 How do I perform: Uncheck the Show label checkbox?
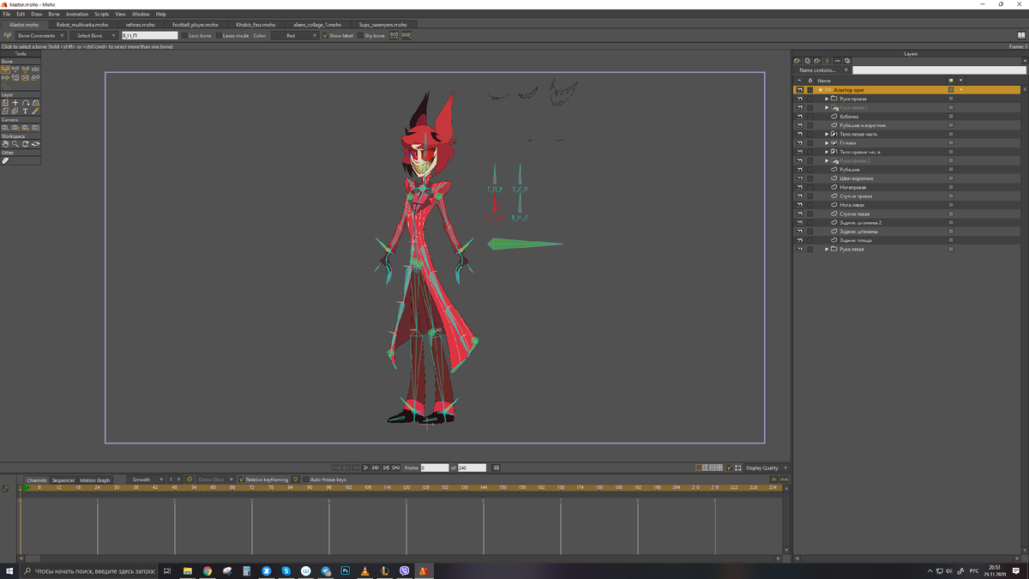pos(325,36)
